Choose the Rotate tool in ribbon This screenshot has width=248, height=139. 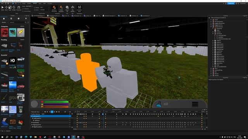pos(14,8)
